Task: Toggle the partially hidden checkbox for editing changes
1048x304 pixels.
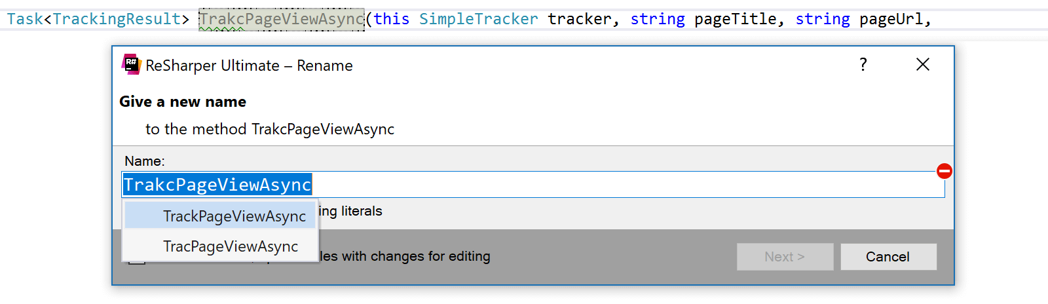Action: pos(136,261)
